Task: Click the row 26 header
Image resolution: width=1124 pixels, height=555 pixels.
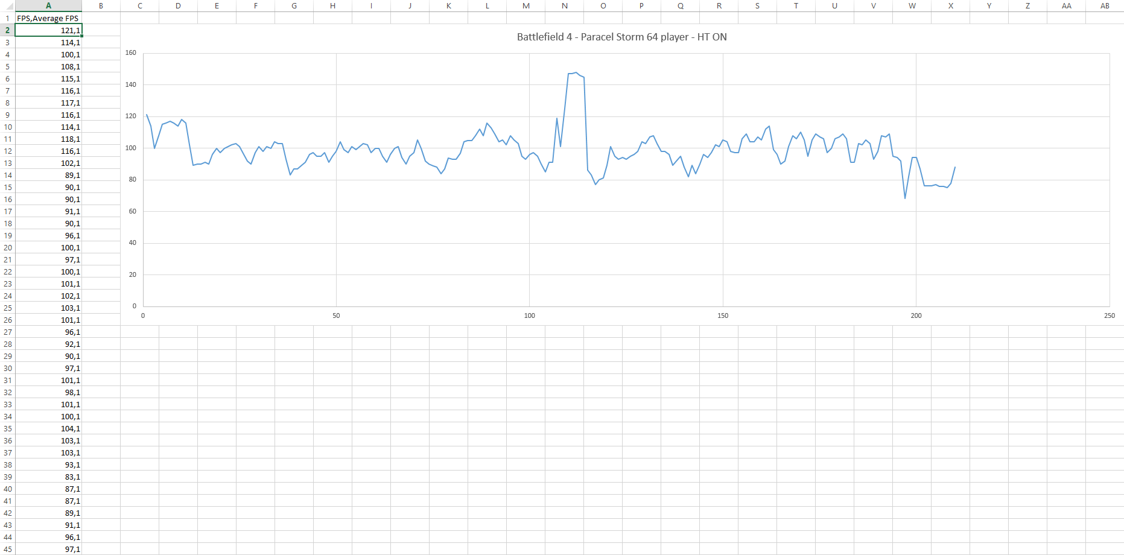Action: click(7, 320)
